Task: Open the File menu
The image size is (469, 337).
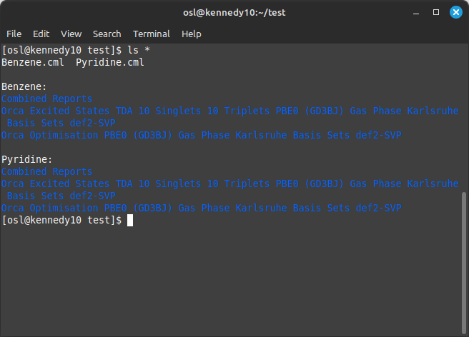Action: [x=14, y=34]
